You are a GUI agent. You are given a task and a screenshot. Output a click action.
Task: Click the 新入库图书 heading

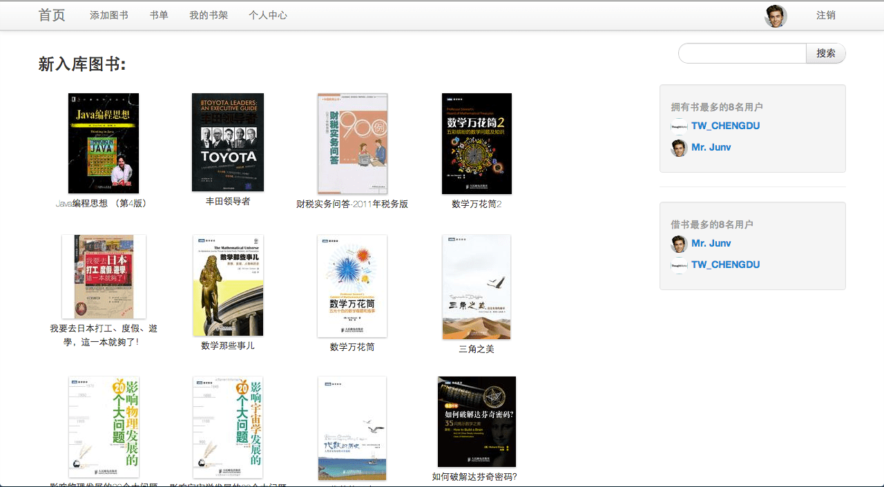click(x=82, y=64)
